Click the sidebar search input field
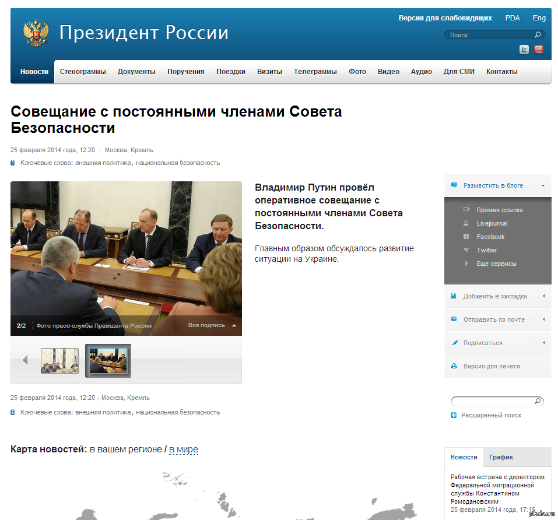558x520 pixels. point(492,401)
